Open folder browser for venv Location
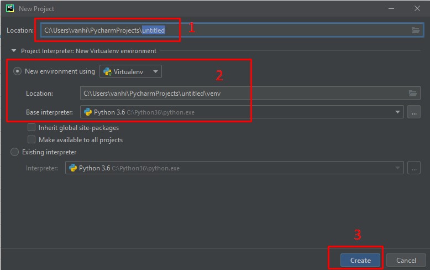The image size is (430, 270). pyautogui.click(x=412, y=93)
